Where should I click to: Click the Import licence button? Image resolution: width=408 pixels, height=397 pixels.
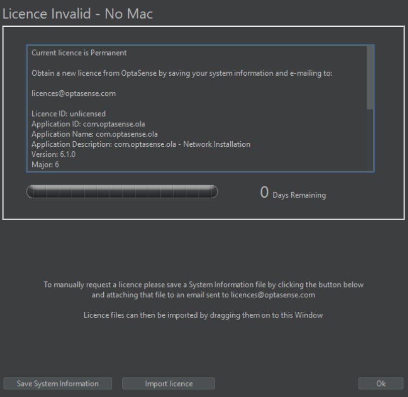pos(168,383)
